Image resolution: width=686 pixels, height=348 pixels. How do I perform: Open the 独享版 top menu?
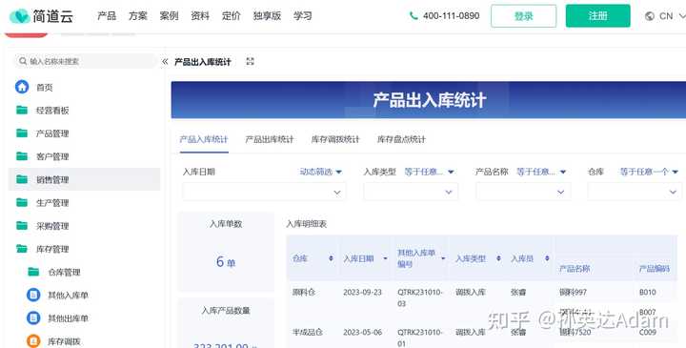click(x=267, y=16)
